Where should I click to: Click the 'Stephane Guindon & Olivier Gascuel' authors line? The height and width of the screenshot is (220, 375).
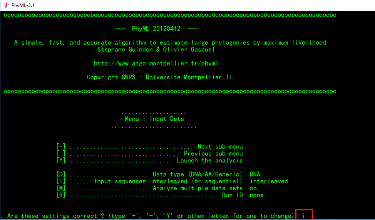[x=156, y=50]
